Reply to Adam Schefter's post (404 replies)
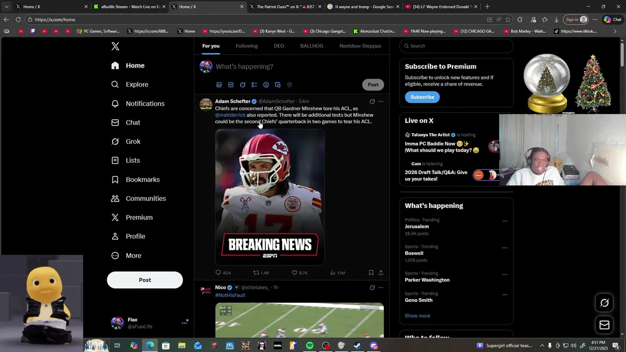The image size is (626, 352). (x=223, y=273)
